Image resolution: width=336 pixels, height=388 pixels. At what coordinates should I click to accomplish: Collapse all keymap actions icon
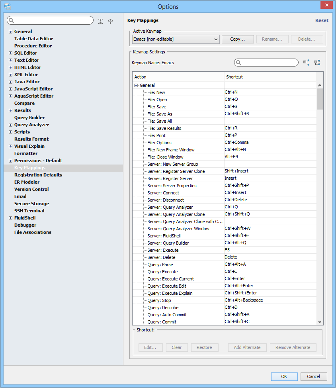pos(317,63)
